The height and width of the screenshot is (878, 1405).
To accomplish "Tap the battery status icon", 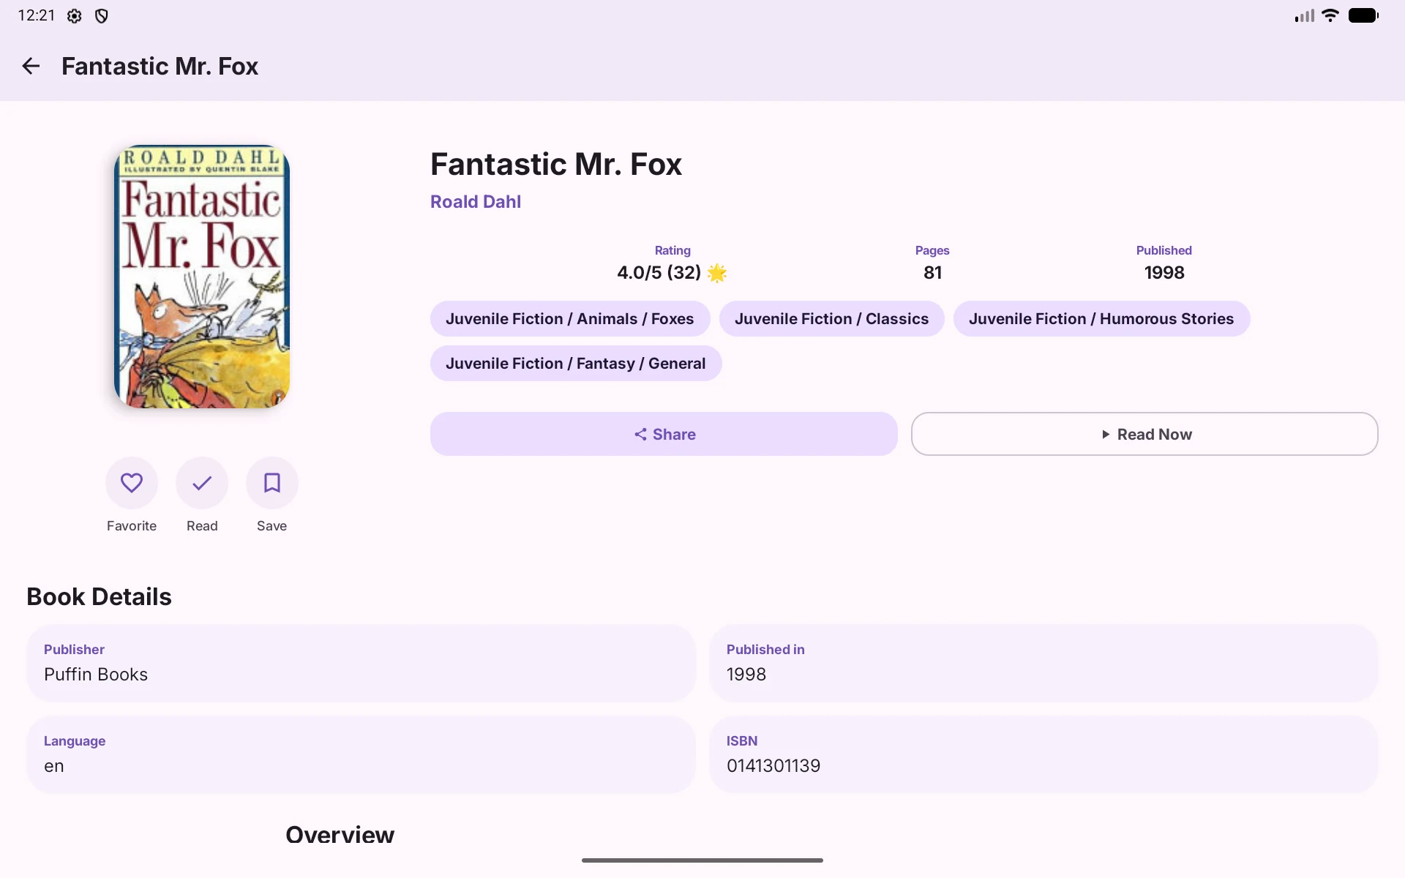I will click(x=1364, y=15).
